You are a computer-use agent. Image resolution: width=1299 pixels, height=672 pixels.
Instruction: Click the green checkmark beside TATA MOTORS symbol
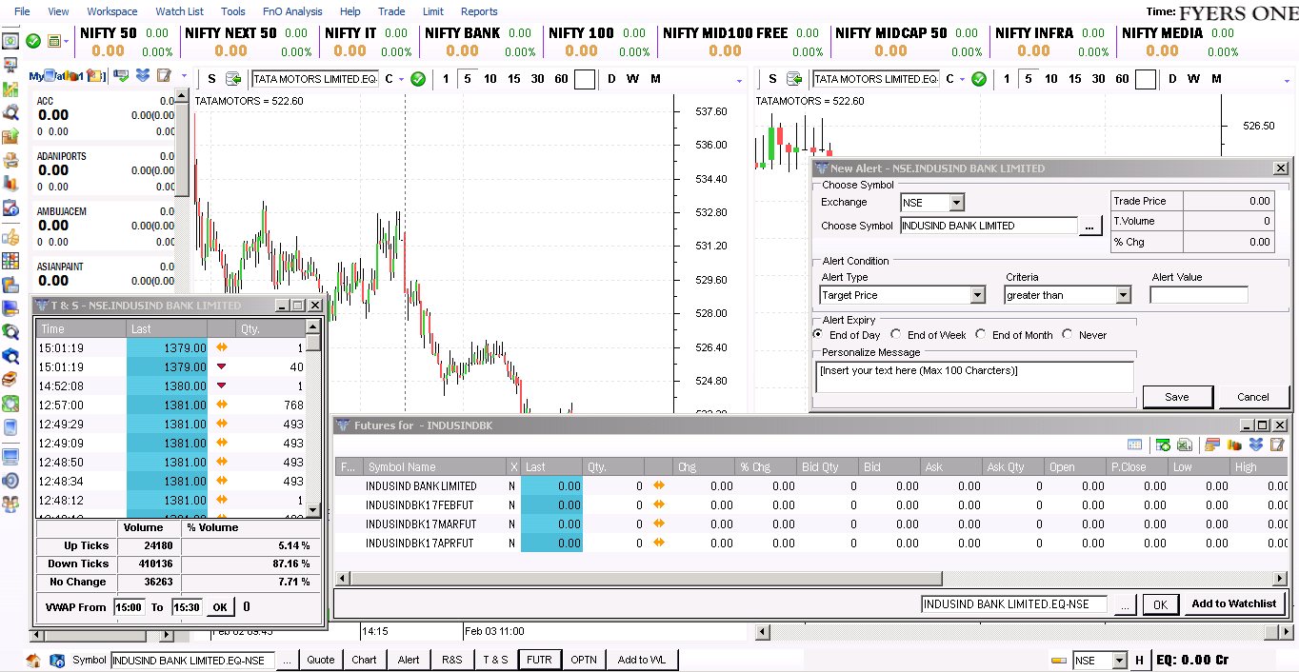[x=417, y=79]
